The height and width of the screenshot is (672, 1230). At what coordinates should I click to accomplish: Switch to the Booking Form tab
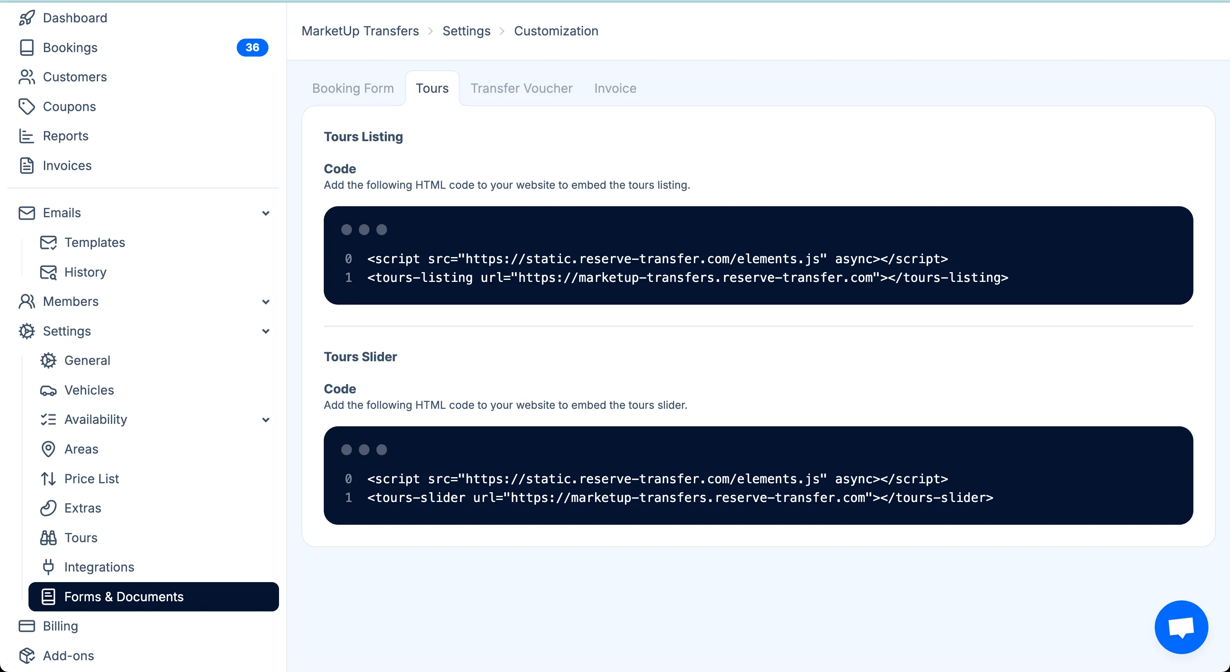(353, 88)
